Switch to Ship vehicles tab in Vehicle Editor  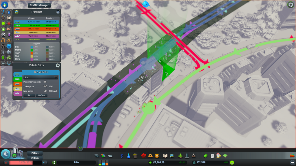click(17, 89)
